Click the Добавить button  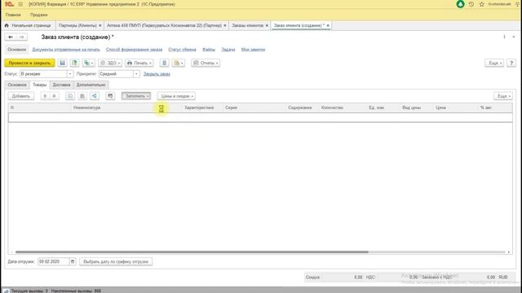point(21,96)
